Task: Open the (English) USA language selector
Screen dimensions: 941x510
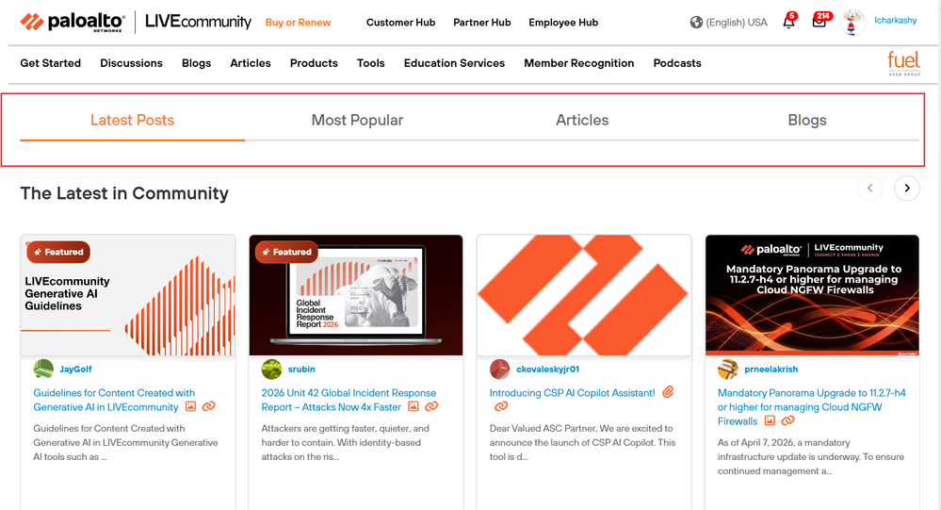Action: click(737, 23)
